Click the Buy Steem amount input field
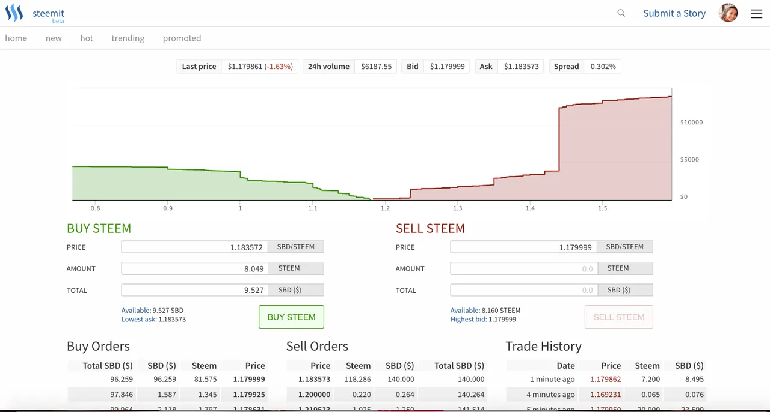Image resolution: width=770 pixels, height=412 pixels. [194, 268]
